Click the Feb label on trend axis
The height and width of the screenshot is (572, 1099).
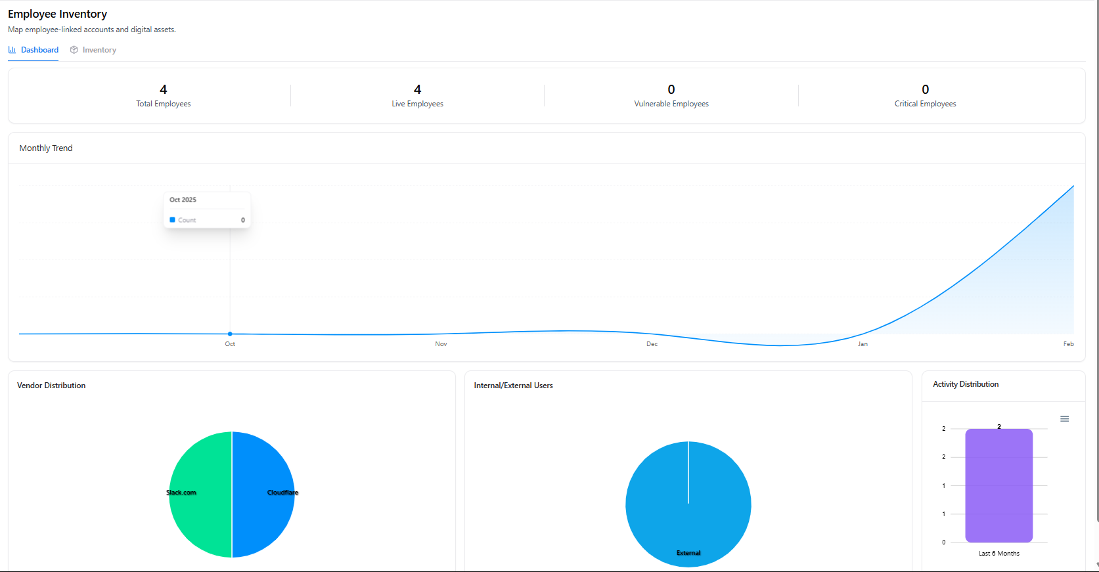click(x=1068, y=344)
